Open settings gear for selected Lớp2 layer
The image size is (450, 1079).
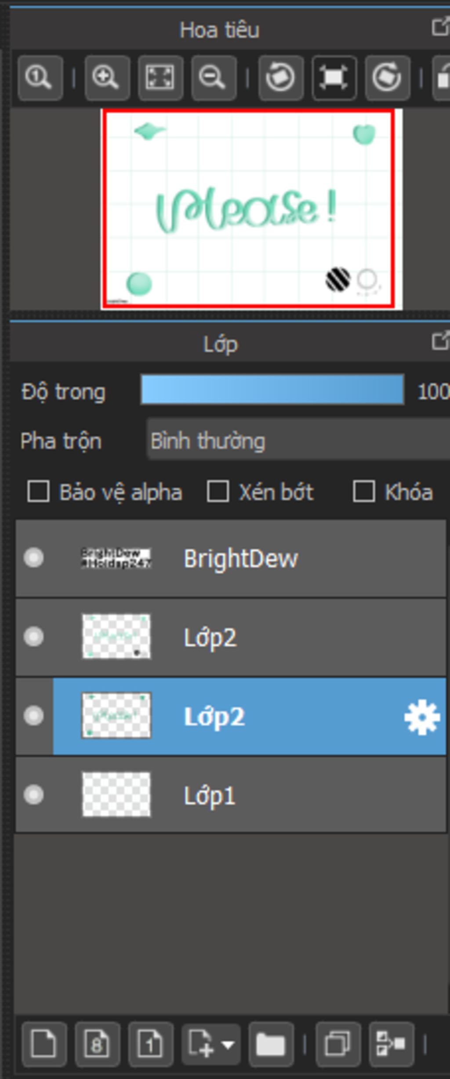[x=422, y=717]
